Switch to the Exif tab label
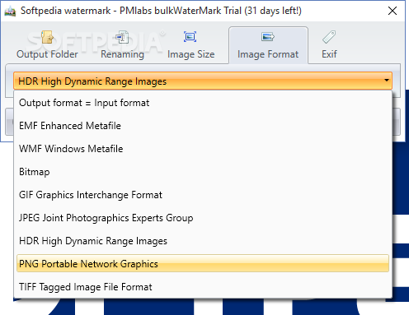The height and width of the screenshot is (315, 409). click(329, 54)
